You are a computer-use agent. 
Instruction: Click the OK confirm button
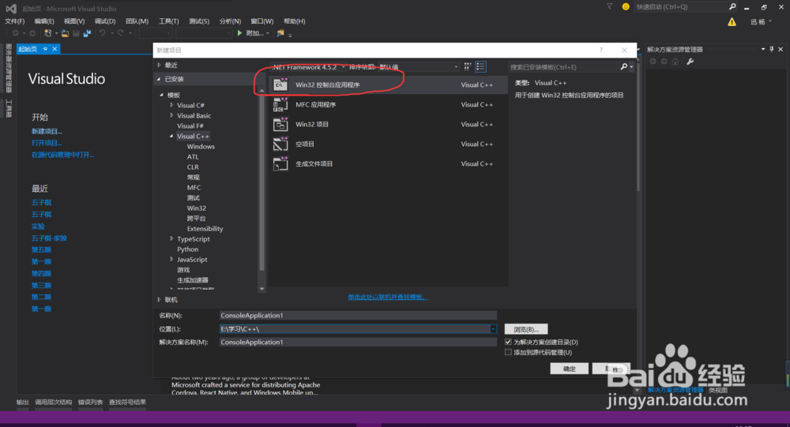coord(570,369)
